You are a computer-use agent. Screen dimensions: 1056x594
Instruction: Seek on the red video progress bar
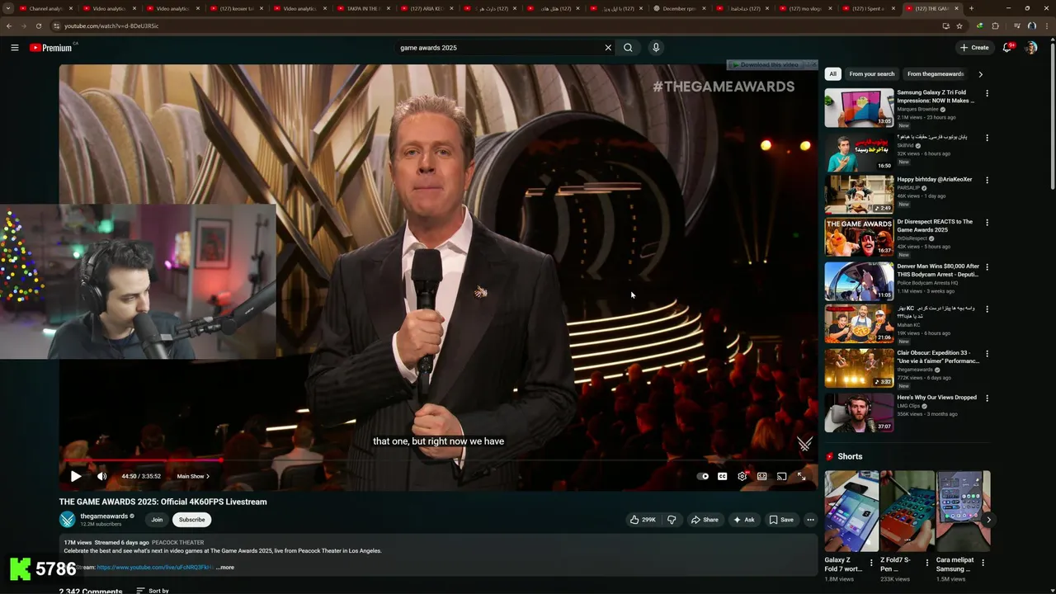point(438,460)
